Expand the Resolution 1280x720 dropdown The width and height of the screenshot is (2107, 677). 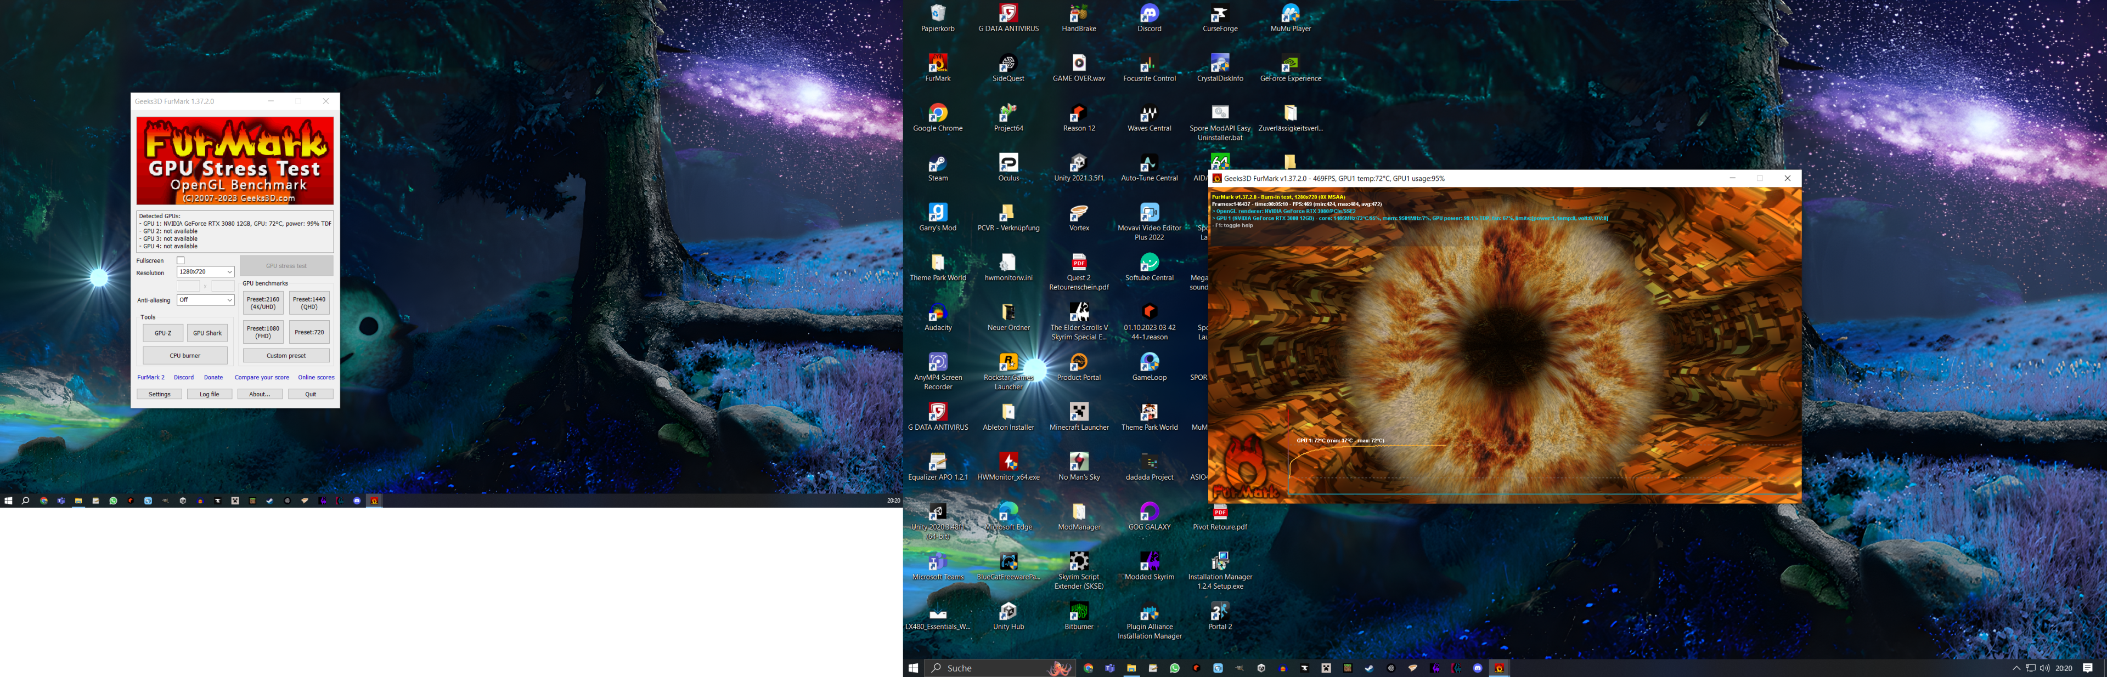point(205,272)
